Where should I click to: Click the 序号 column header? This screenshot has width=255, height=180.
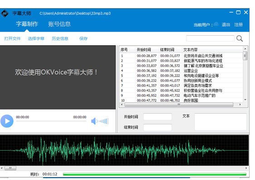pyautogui.click(x=128, y=50)
